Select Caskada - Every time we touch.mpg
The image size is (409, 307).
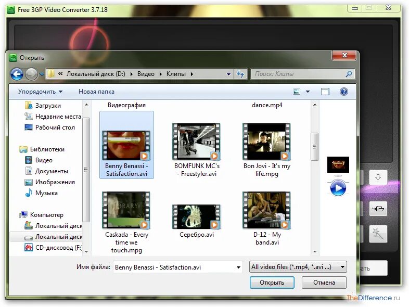point(126,223)
